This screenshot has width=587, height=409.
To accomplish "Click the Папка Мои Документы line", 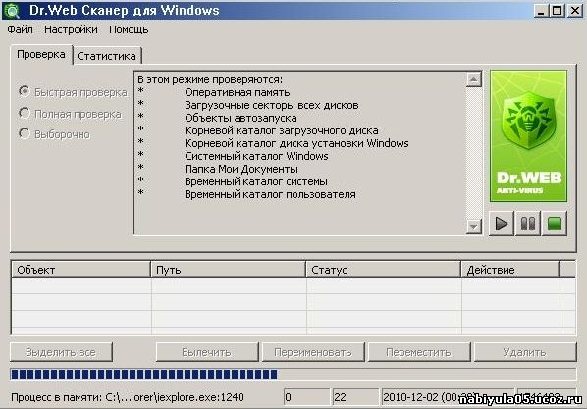I will pyautogui.click(x=241, y=169).
